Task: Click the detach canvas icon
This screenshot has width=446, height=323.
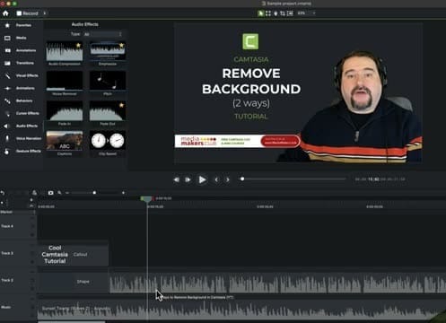Action: point(290,13)
